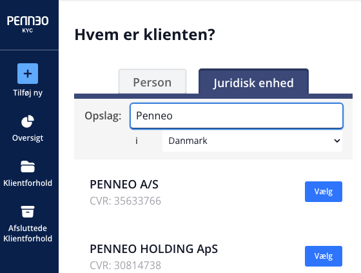Choose Vælg for PENNEO A/S
The width and height of the screenshot is (361, 273).
(324, 192)
